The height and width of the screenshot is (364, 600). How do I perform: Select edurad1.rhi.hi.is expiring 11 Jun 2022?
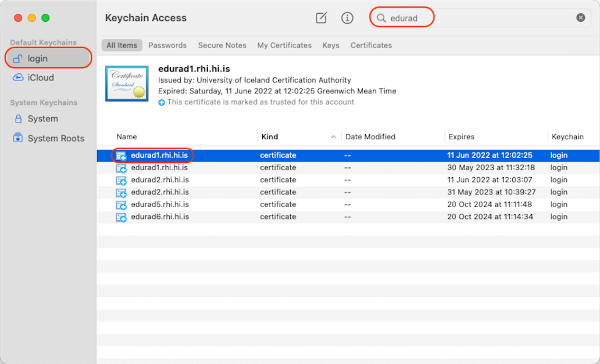[x=348, y=155]
